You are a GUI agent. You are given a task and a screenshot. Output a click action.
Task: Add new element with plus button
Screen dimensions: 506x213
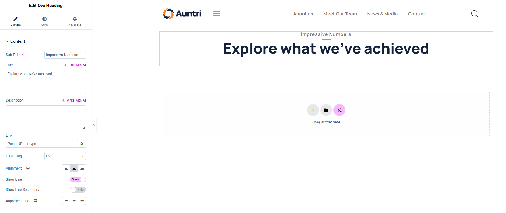[313, 110]
